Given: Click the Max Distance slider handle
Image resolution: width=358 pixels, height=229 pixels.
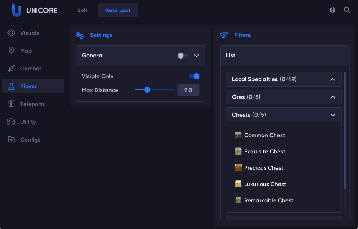Looking at the screenshot, I should [x=147, y=90].
